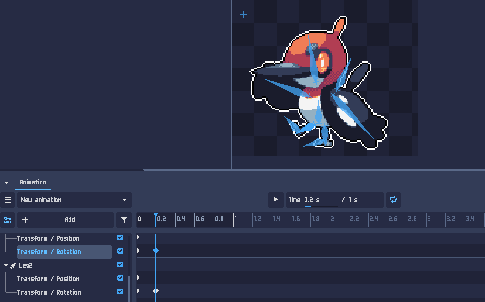Collapse the Leg2 tree node
The height and width of the screenshot is (302, 485).
6,265
